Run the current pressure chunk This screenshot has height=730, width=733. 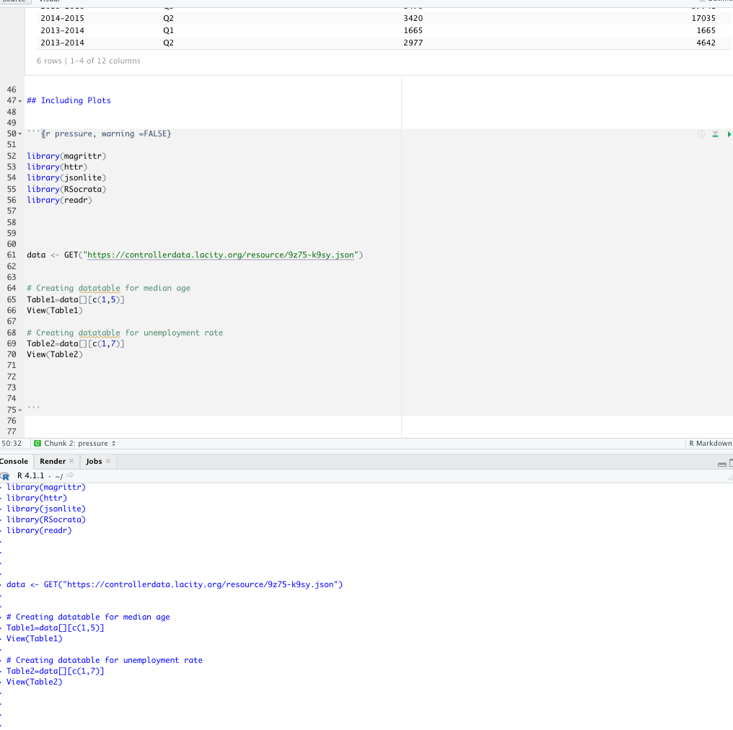point(728,134)
